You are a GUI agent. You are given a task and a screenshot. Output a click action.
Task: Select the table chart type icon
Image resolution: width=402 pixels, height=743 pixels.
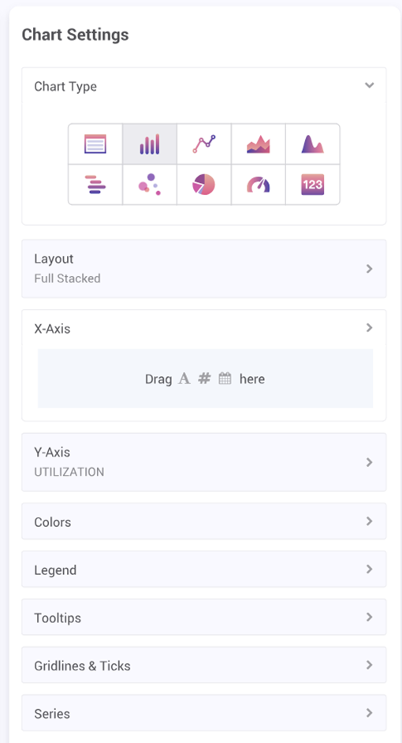[x=95, y=144]
